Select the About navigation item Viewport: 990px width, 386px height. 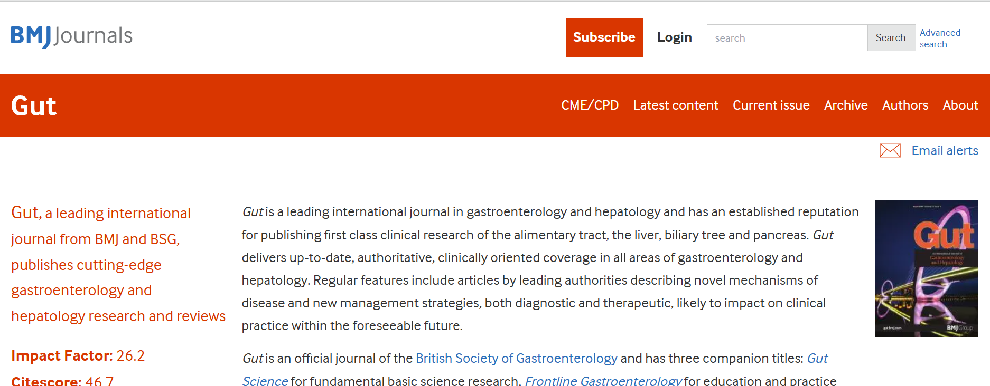[960, 105]
